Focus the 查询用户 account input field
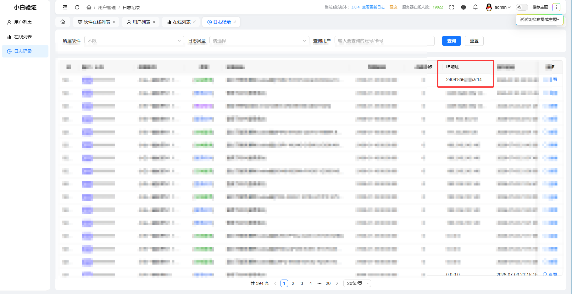The width and height of the screenshot is (572, 294). click(x=385, y=41)
